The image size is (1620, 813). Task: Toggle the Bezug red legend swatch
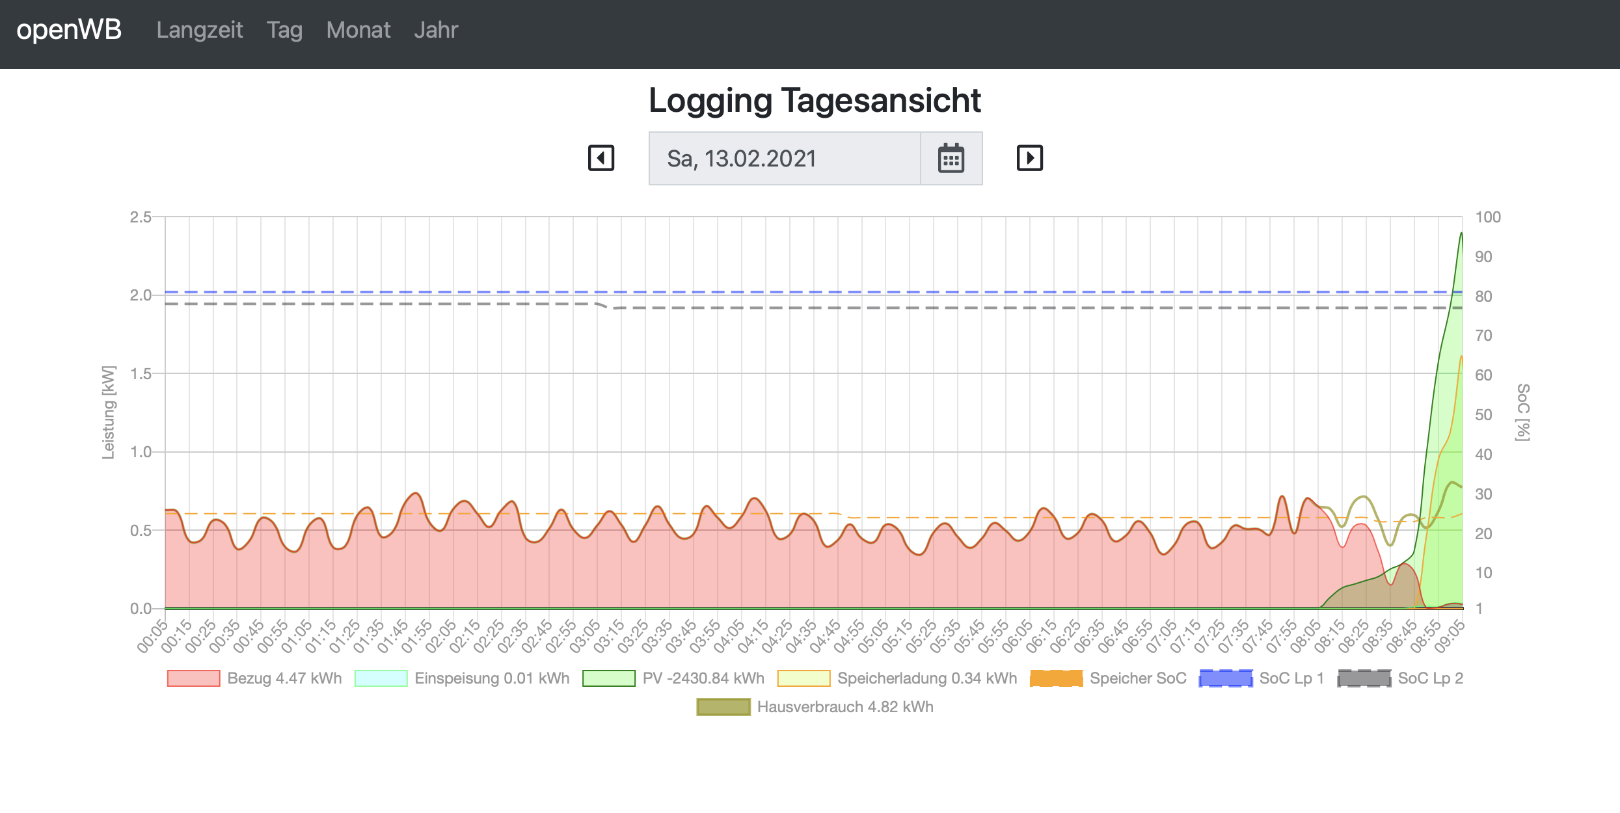tap(193, 678)
